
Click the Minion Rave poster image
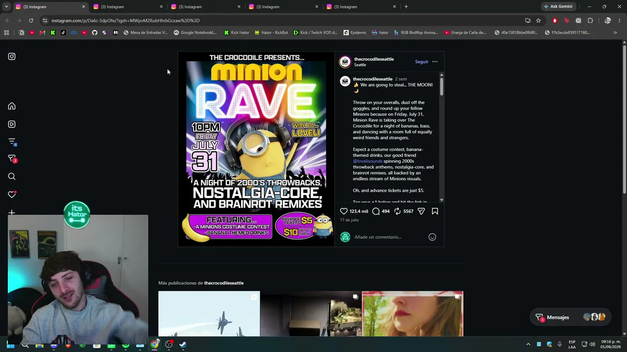[x=256, y=149]
